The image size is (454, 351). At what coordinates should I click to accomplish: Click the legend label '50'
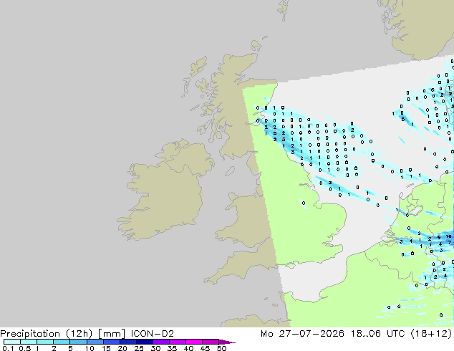click(221, 348)
